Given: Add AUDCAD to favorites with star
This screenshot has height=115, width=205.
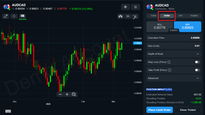Looking at the screenshot, I should coord(135,7).
